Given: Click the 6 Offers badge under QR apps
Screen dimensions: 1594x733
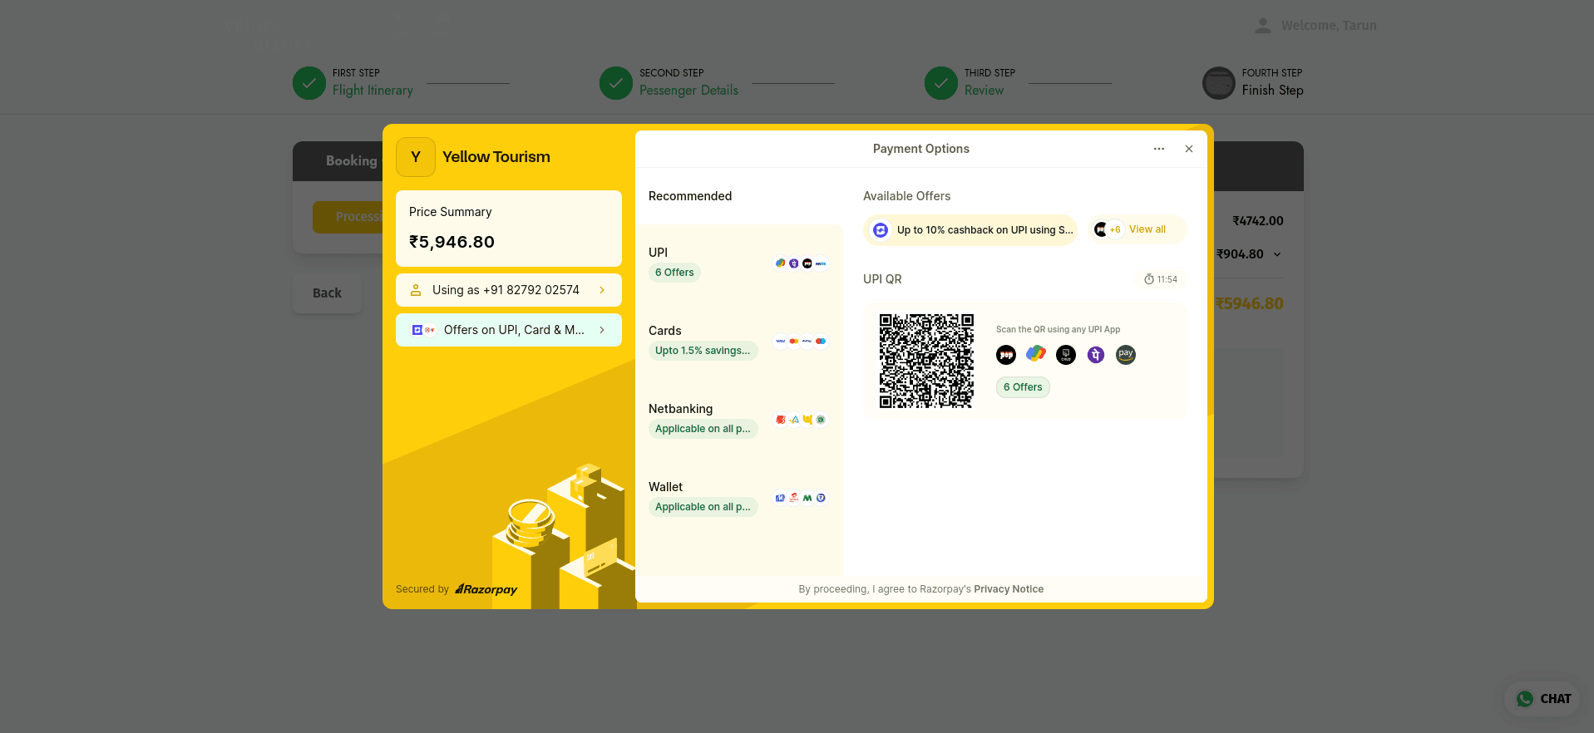Looking at the screenshot, I should pos(1023,387).
